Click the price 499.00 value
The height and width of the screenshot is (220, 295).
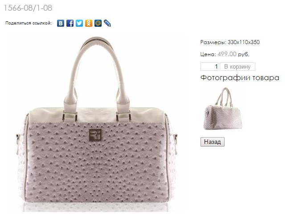[227, 54]
